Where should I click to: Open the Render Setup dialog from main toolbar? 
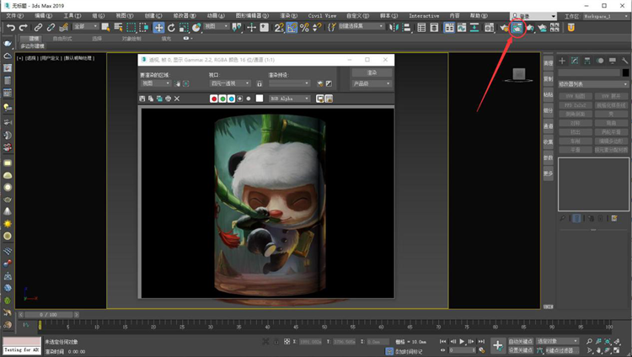pos(504,28)
